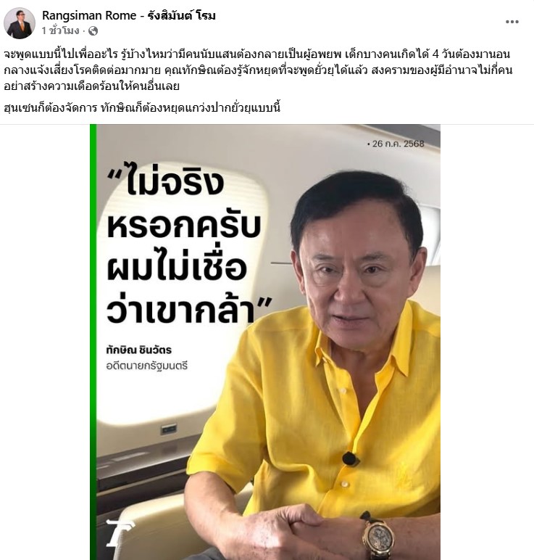534x560 pixels.
Task: Click the globe public-audience icon
Action: [x=93, y=31]
